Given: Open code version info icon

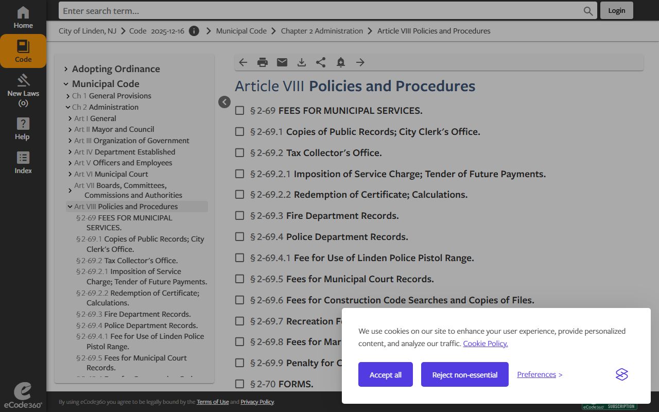Looking at the screenshot, I should (x=194, y=31).
